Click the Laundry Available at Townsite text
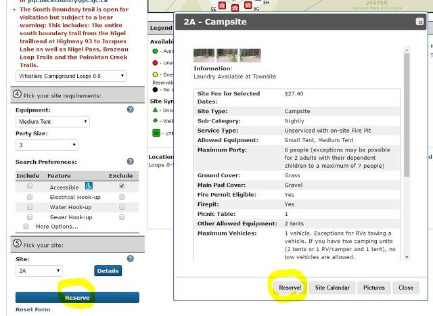 235,76
